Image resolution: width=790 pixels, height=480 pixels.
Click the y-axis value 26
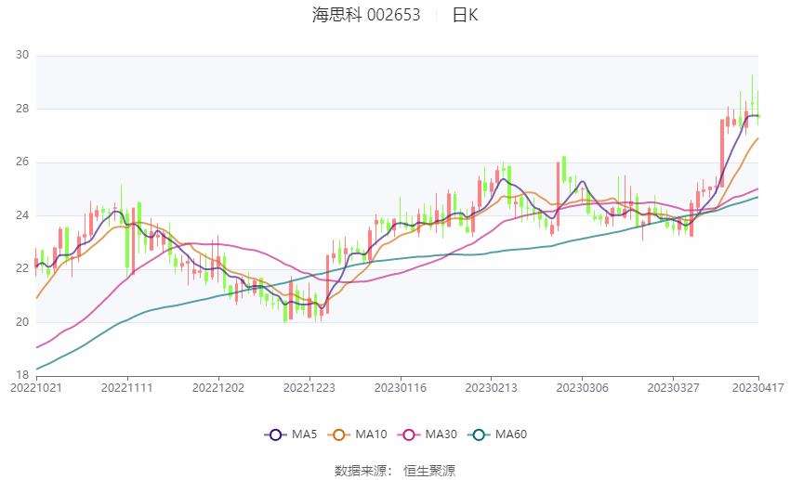pyautogui.click(x=22, y=162)
